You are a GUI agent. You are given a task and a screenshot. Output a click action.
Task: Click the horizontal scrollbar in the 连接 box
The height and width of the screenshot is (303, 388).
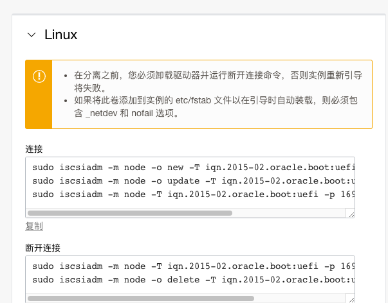click(x=129, y=213)
